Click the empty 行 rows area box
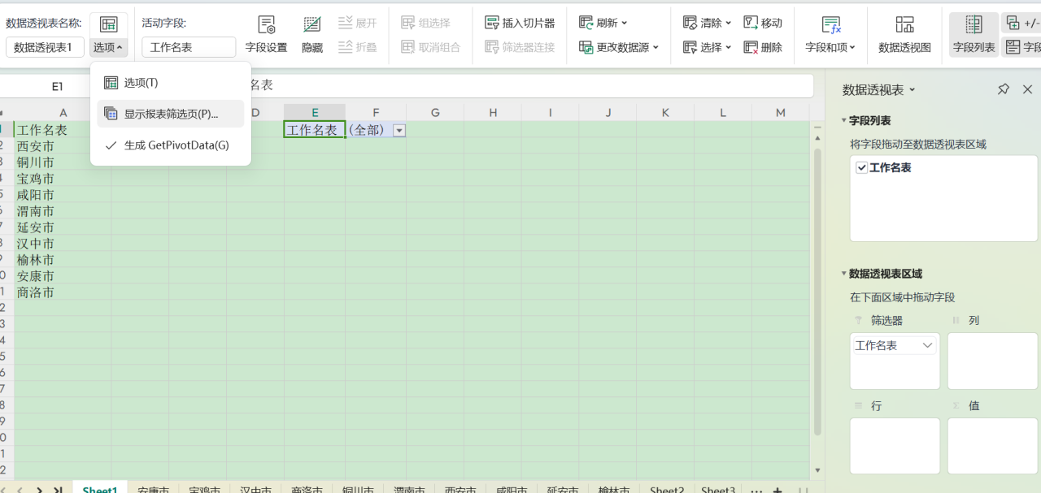Screen dimensions: 1041x493 pos(895,446)
